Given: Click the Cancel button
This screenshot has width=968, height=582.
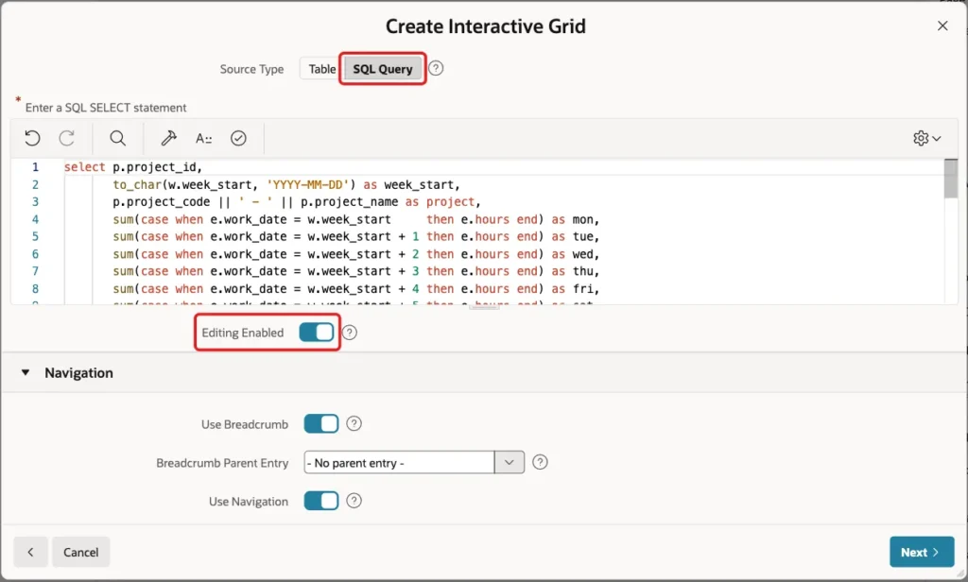Looking at the screenshot, I should pos(81,552).
